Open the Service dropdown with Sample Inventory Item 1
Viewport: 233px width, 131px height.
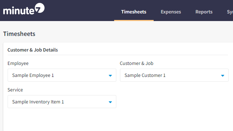[x=62, y=102]
